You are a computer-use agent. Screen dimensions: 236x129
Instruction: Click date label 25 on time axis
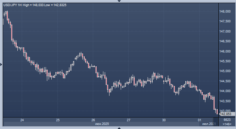point(58,120)
